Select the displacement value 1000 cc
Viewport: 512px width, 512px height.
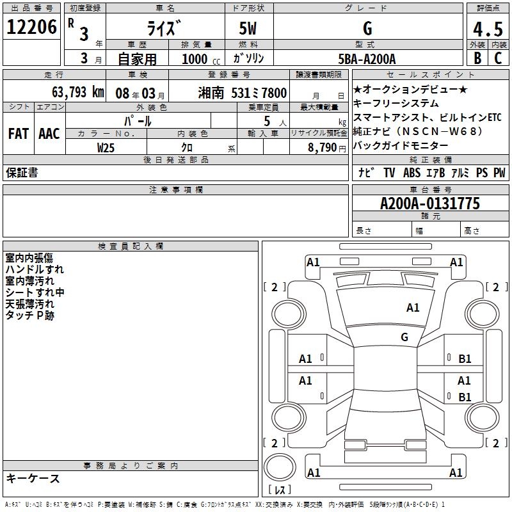pos(201,60)
